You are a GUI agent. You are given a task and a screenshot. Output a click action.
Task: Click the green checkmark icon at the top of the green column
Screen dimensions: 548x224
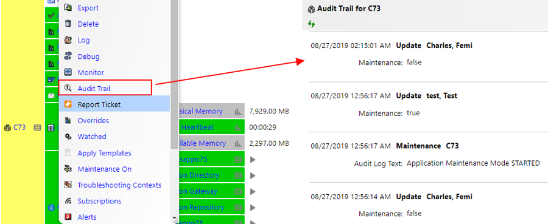pos(51,16)
